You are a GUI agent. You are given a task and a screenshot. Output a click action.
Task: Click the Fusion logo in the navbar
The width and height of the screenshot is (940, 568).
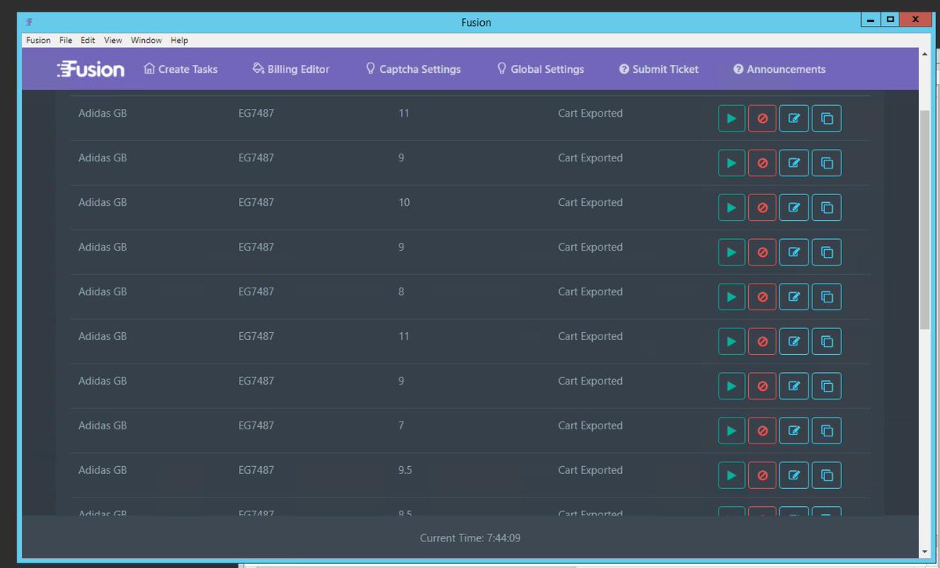pos(91,69)
